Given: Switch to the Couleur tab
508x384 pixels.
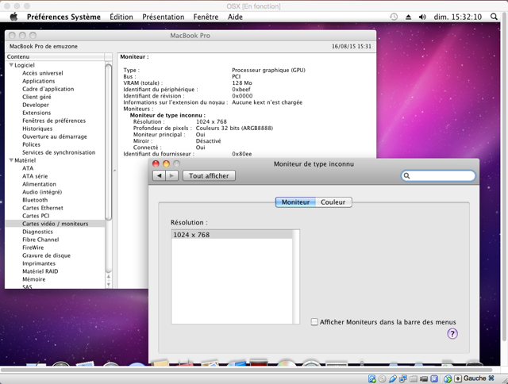Looking at the screenshot, I should pos(333,202).
